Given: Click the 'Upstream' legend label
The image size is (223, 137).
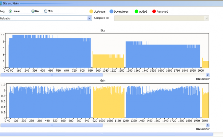Looking at the screenshot, I should tap(99, 12).
